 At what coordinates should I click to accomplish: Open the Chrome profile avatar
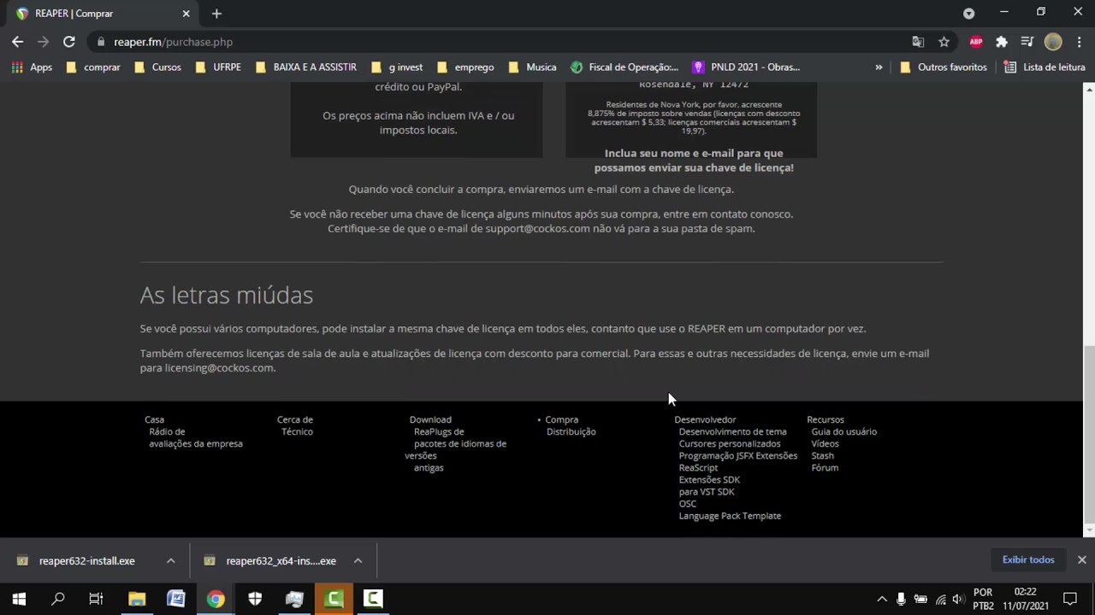1053,41
